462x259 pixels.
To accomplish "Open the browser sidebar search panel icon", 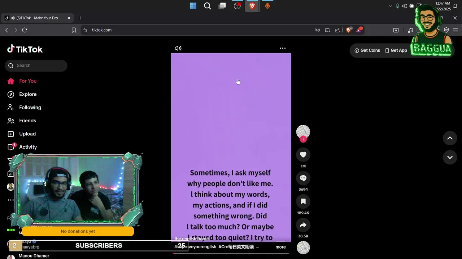I will click(x=396, y=30).
